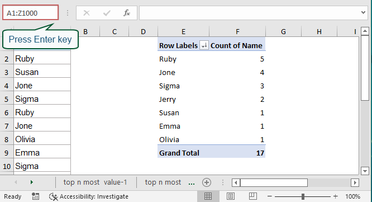Viewport: 372px width, 202px height.
Task: Click the previous sheet navigation arrow
Action: click(16, 182)
